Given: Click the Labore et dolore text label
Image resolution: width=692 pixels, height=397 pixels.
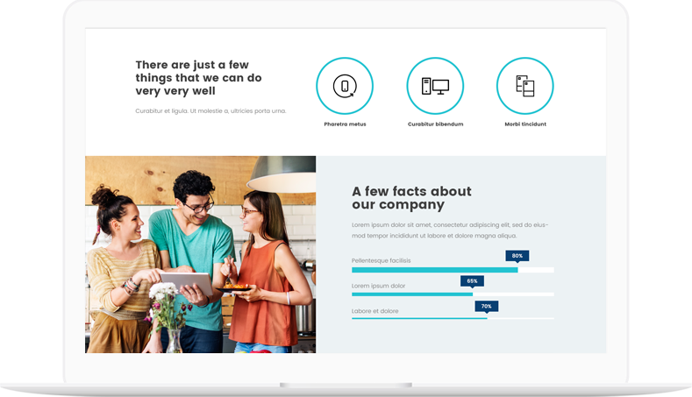Looking at the screenshot, I should [375, 311].
